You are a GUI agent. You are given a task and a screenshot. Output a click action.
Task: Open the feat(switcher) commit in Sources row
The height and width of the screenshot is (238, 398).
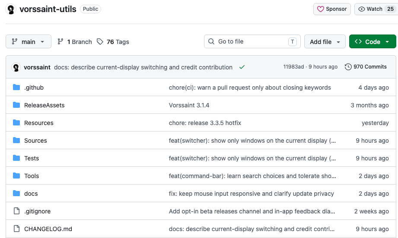[x=252, y=141]
